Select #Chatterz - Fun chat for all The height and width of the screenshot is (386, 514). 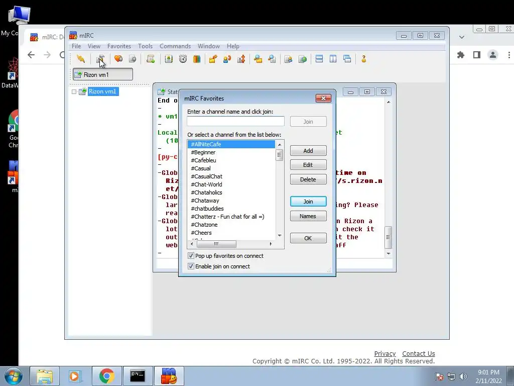pos(231,217)
